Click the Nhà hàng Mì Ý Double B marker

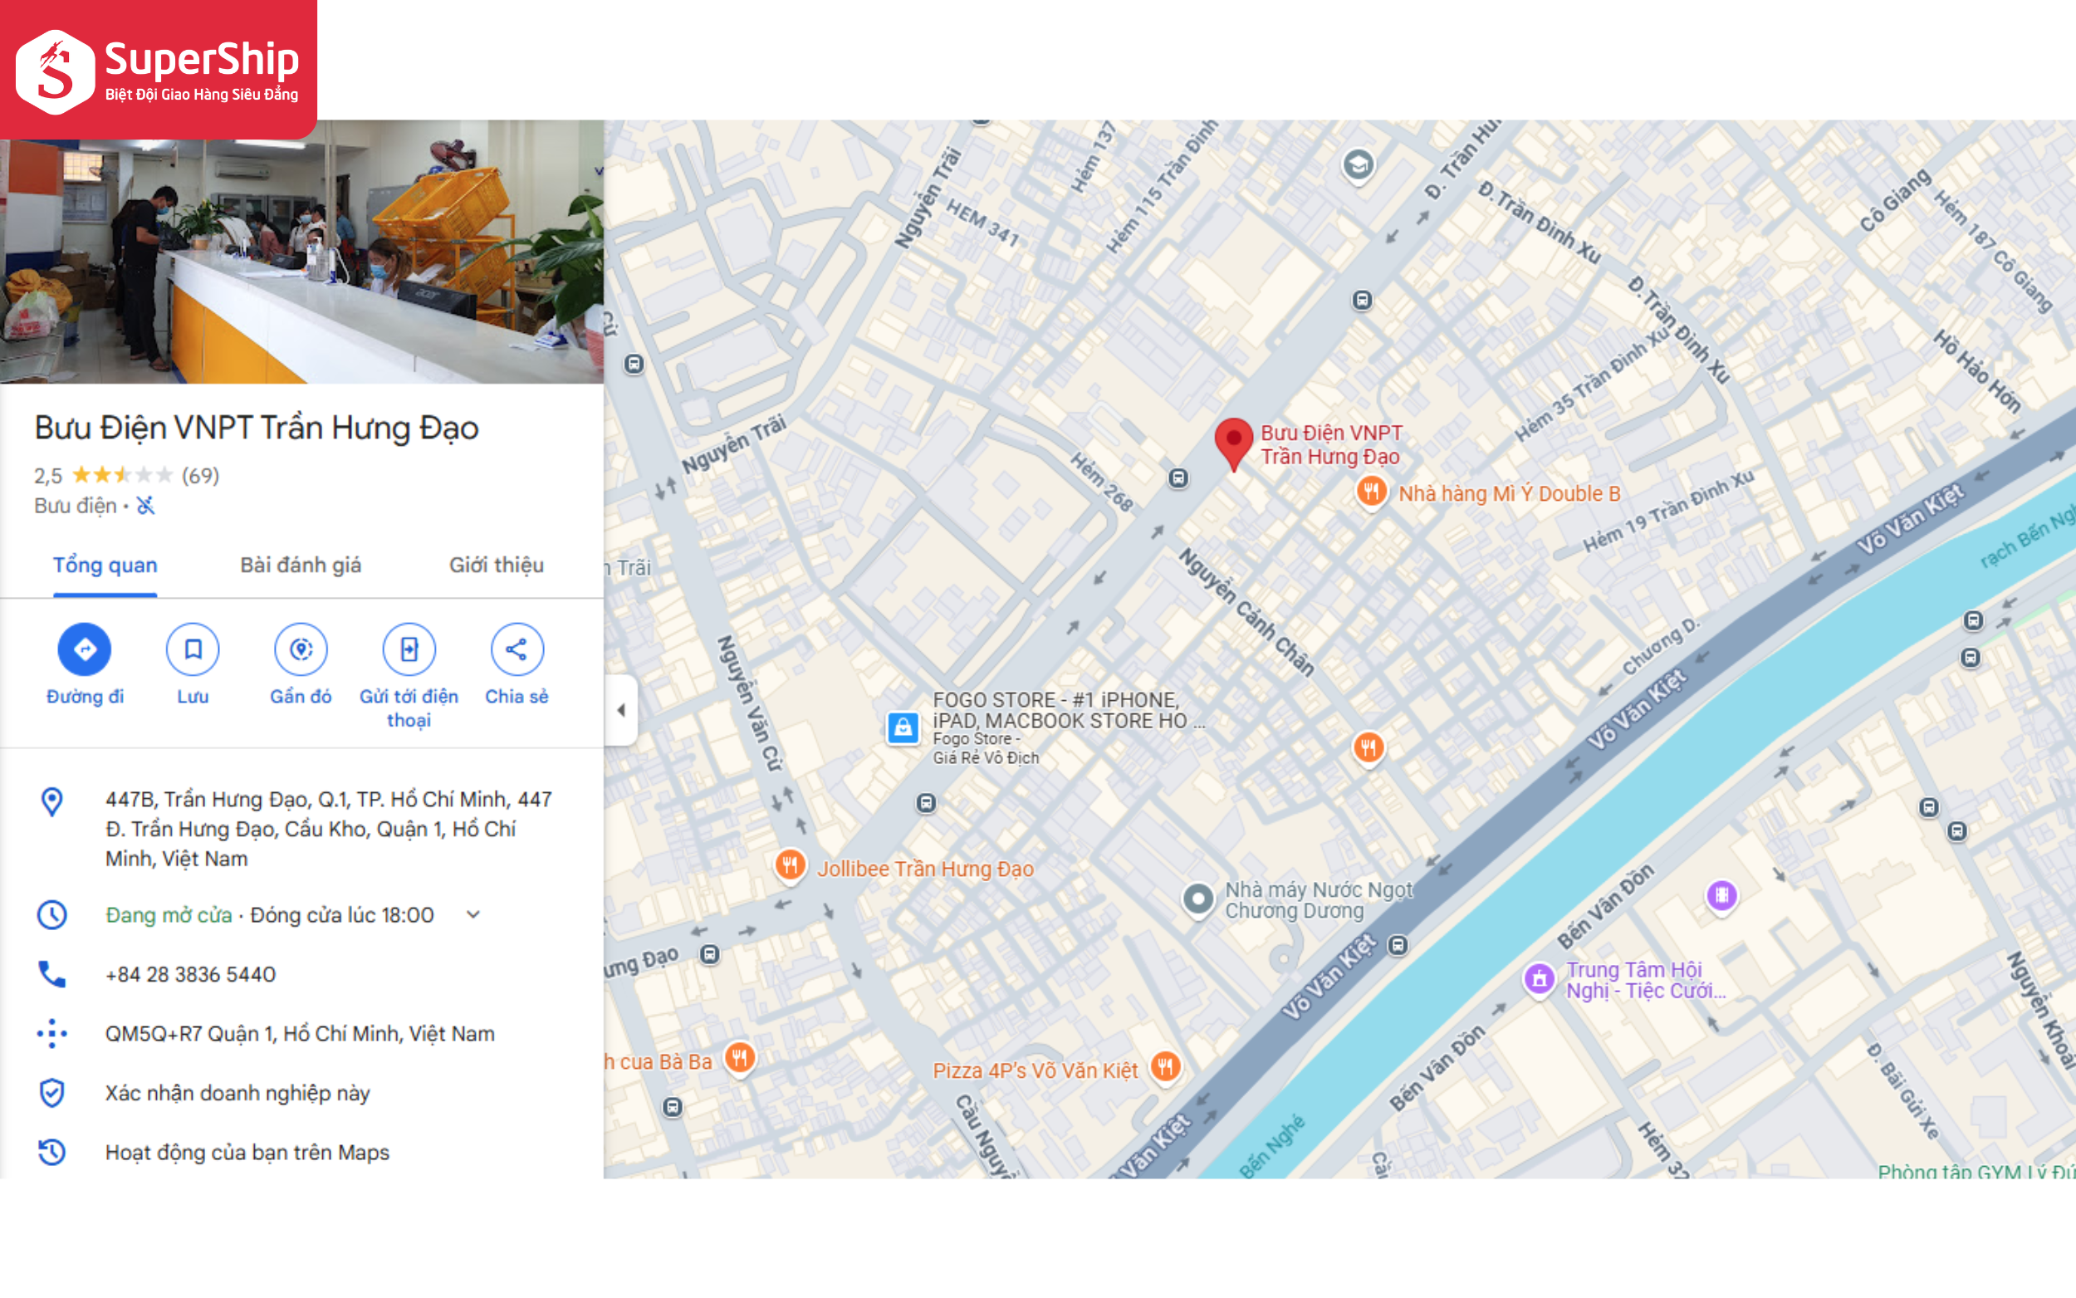(1372, 492)
